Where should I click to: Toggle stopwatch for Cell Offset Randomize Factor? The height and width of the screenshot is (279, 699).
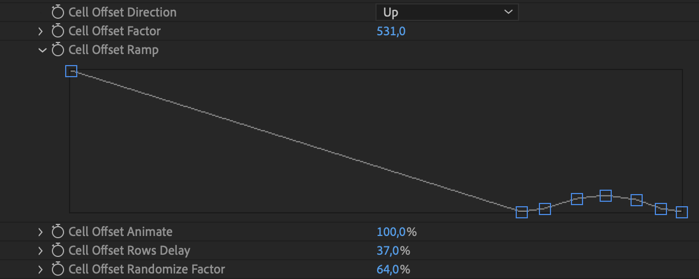click(58, 270)
